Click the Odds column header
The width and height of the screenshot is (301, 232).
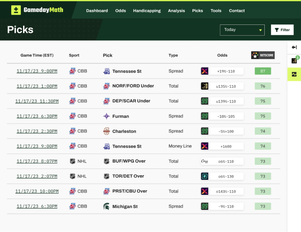[x=222, y=55]
